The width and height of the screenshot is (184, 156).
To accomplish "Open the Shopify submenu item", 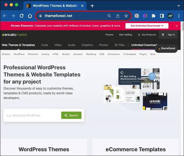I will pyautogui.click(x=66, y=54).
